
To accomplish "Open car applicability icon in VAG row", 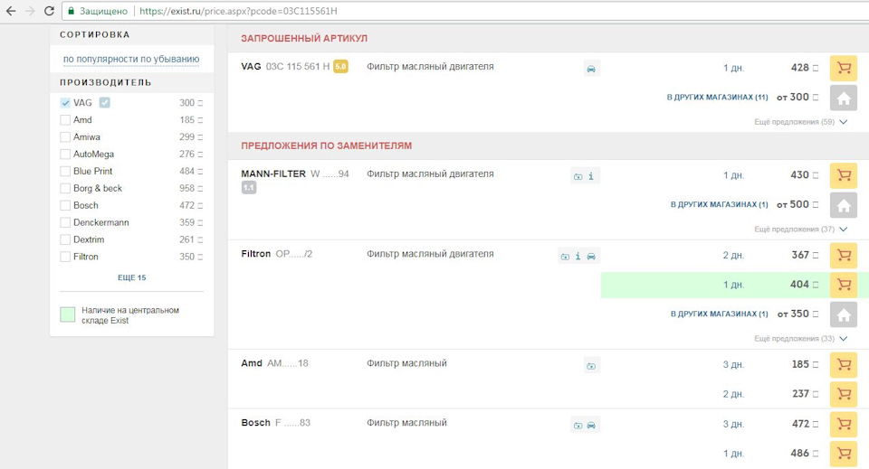I will point(591,69).
